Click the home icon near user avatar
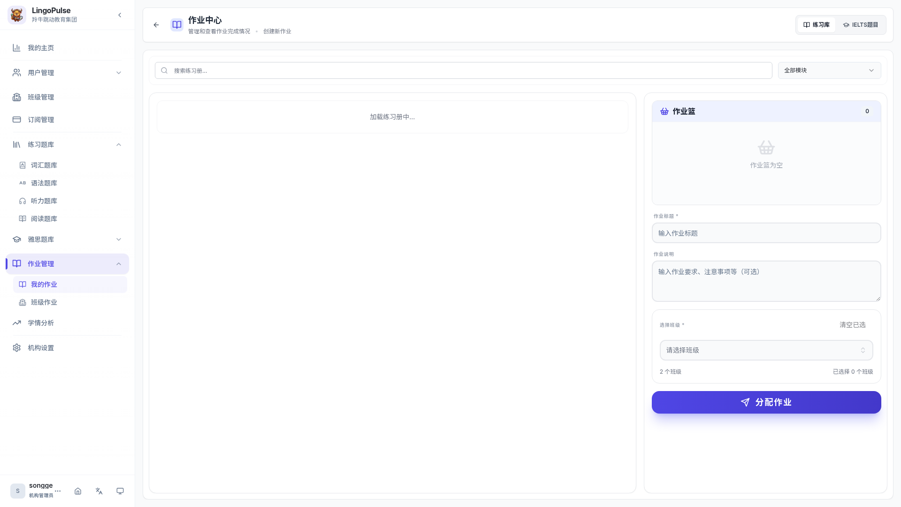This screenshot has width=901, height=507. click(x=78, y=491)
